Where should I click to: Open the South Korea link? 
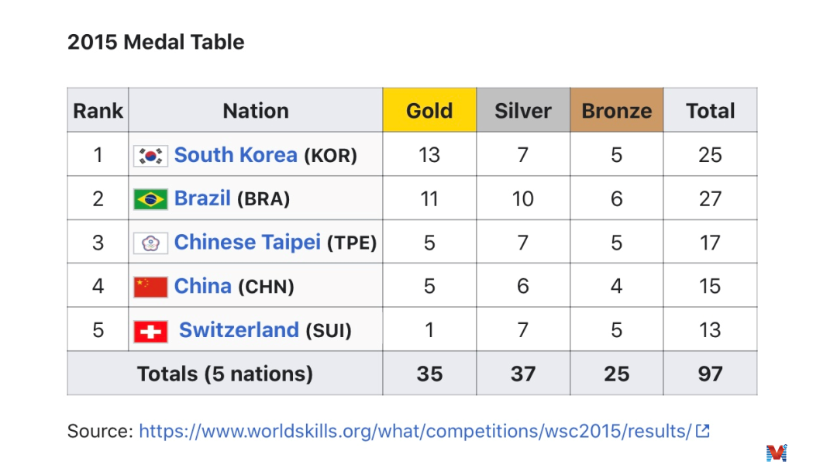(236, 155)
